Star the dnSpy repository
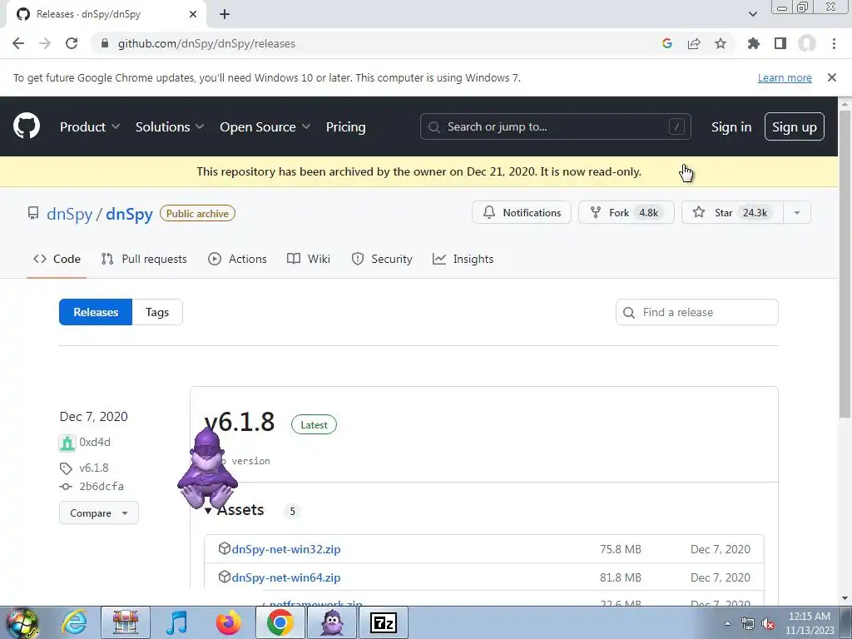852x639 pixels. pyautogui.click(x=732, y=212)
